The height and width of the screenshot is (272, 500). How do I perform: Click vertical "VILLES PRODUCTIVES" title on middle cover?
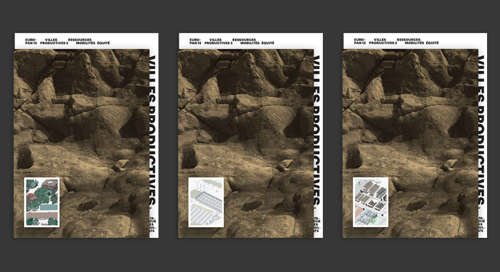(318, 130)
